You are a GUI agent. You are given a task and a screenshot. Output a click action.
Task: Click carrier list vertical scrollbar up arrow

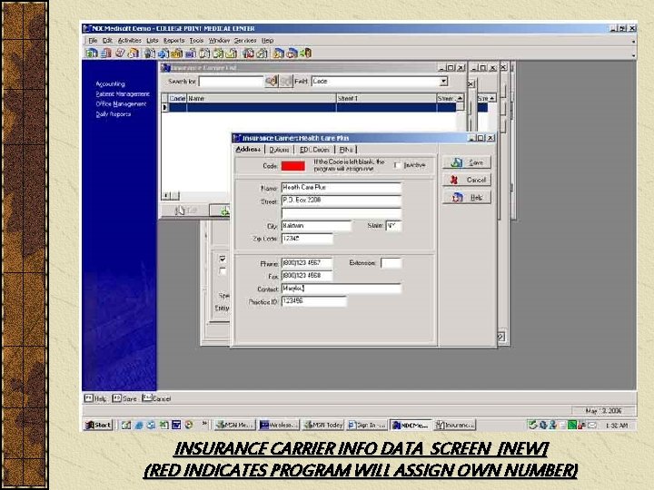(460, 98)
